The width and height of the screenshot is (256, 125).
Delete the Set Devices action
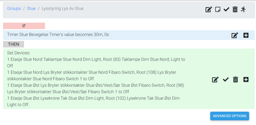pyautogui.click(x=236, y=80)
